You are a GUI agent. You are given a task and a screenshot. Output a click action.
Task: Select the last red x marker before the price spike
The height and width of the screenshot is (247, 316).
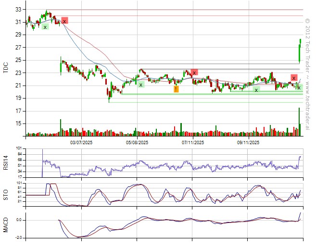294,78
